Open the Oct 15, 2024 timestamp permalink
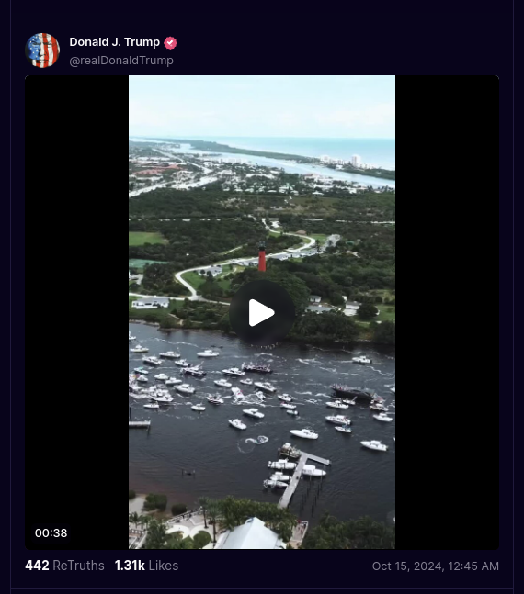This screenshot has width=524, height=594. [435, 566]
